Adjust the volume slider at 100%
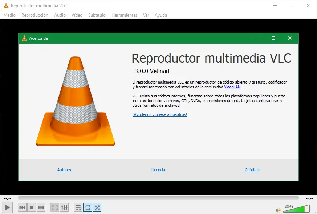Viewport: 317px width, 214px height. pyautogui.click(x=296, y=209)
